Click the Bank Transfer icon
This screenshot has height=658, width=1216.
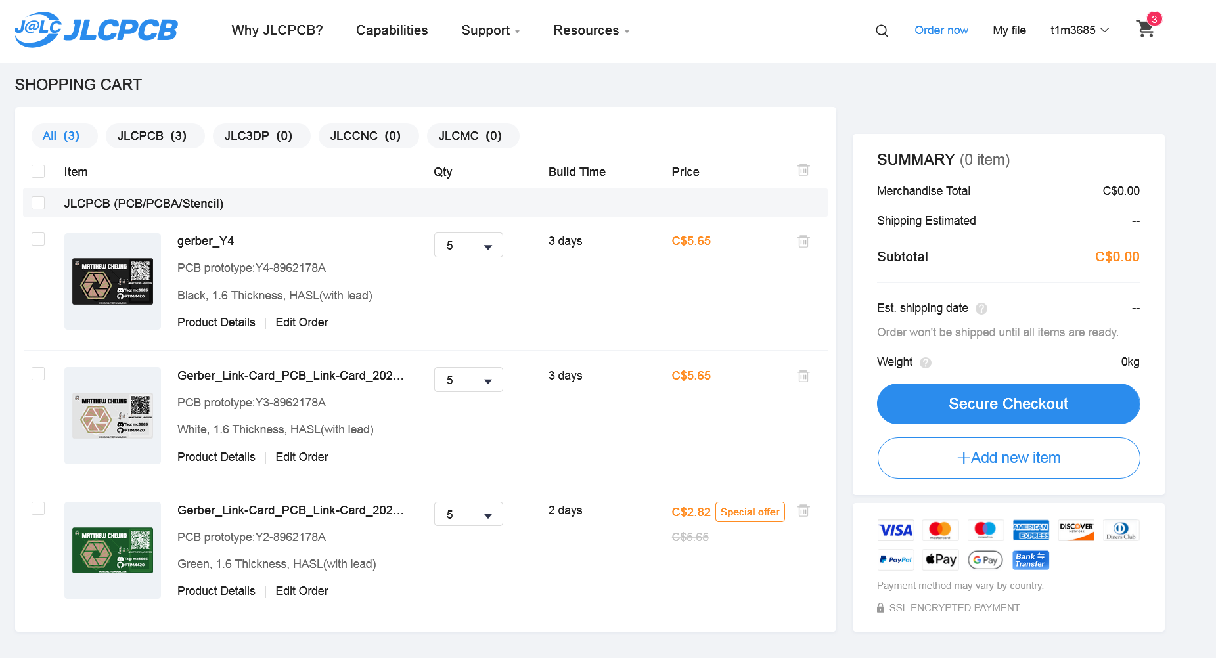1030,559
